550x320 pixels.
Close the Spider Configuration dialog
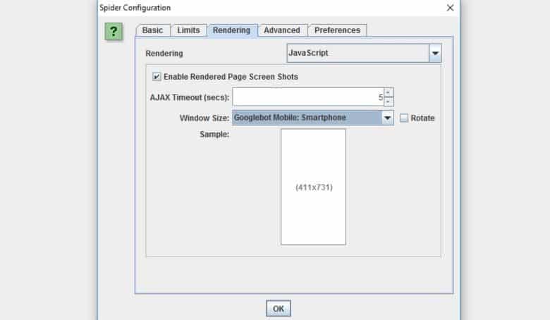click(450, 8)
